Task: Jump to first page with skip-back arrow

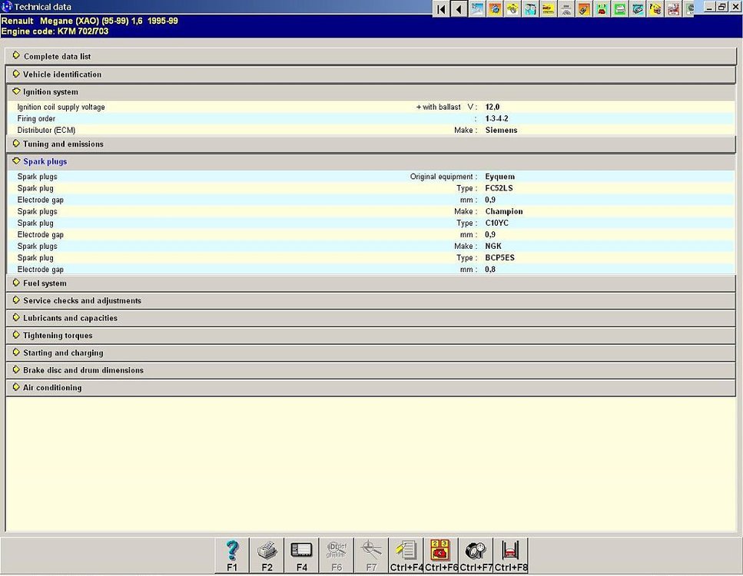Action: click(x=441, y=8)
